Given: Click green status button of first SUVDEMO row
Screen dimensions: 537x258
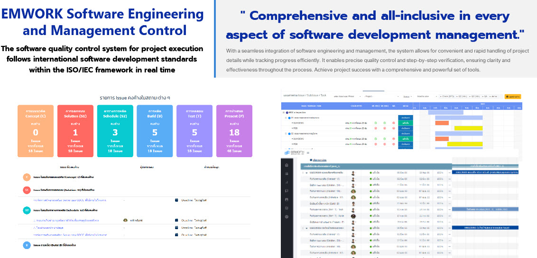Looking at the screenshot, I should (x=406, y=123).
